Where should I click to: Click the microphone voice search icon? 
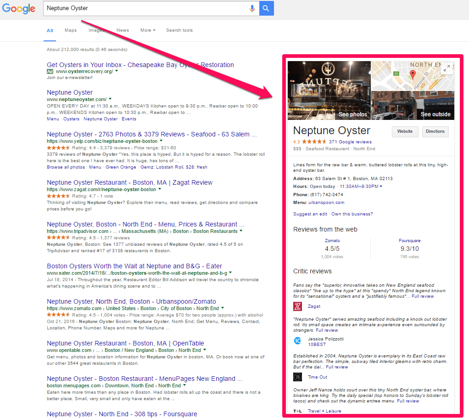(252, 8)
